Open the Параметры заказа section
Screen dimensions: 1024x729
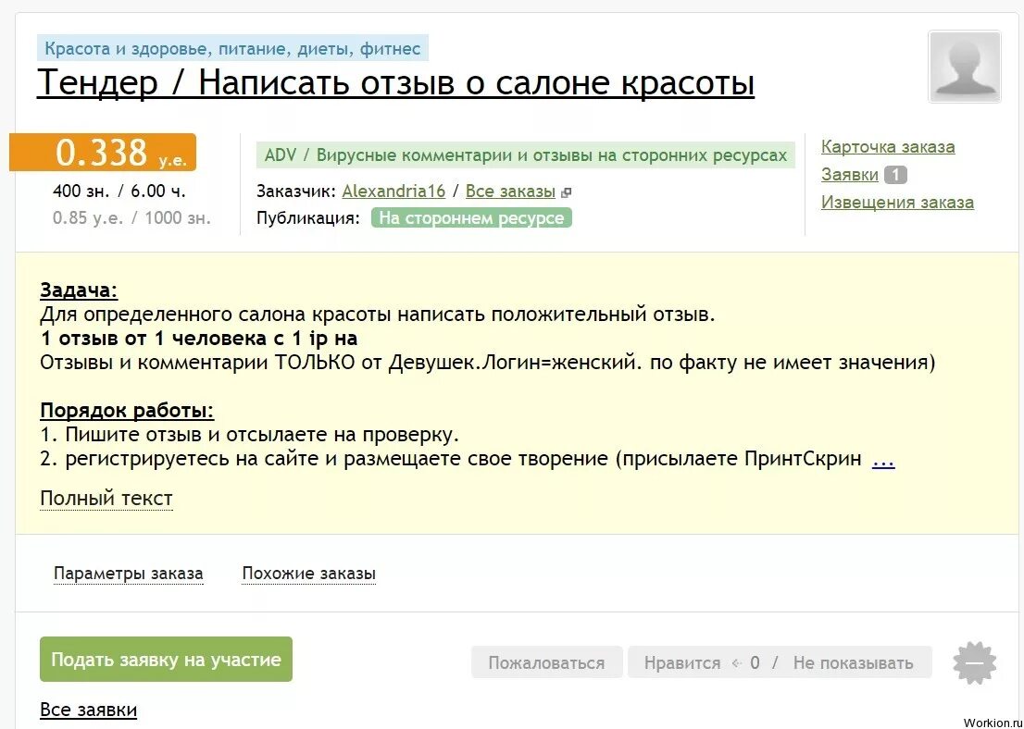coord(129,573)
